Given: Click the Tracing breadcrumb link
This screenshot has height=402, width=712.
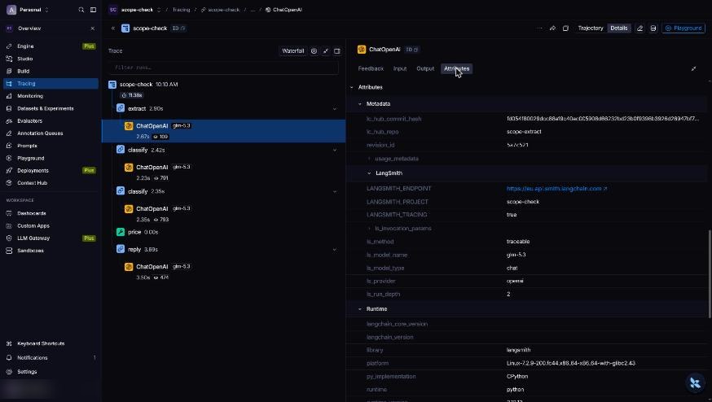Looking at the screenshot, I should pos(181,10).
